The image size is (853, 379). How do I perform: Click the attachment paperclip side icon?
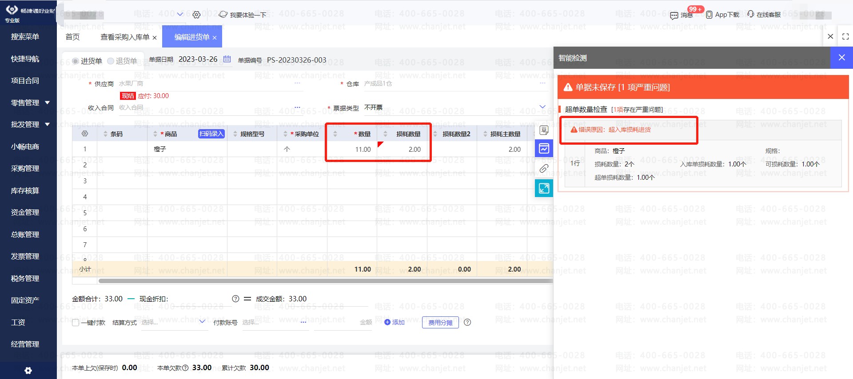coord(544,168)
